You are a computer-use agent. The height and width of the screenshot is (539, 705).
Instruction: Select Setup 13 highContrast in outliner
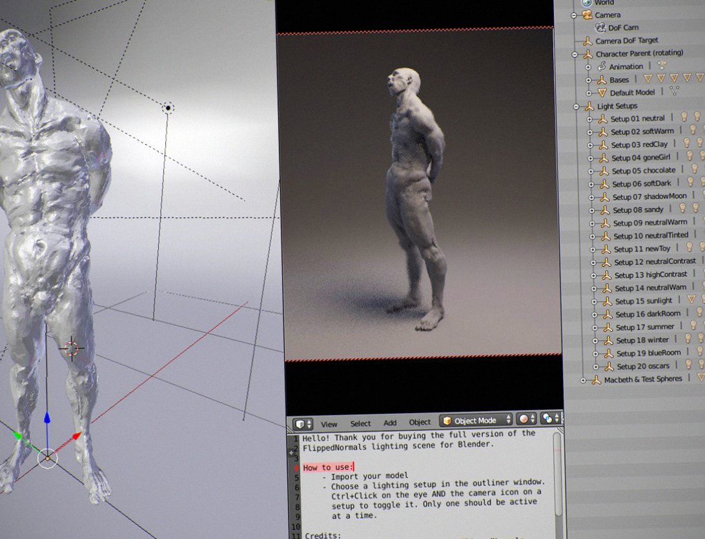[651, 275]
